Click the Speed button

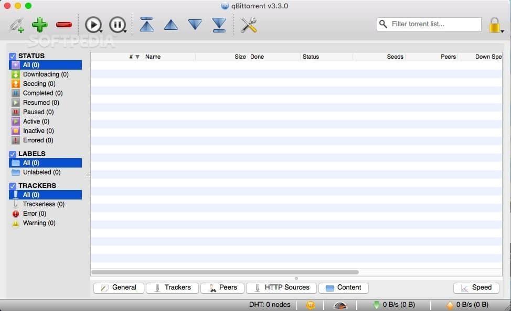click(476, 287)
